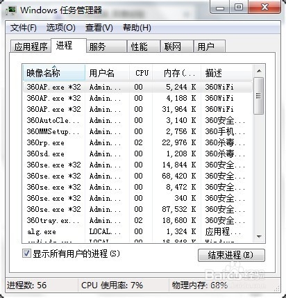The height and width of the screenshot is (298, 286).
Task: Sort by the 内存 column header
Action: tap(176, 73)
